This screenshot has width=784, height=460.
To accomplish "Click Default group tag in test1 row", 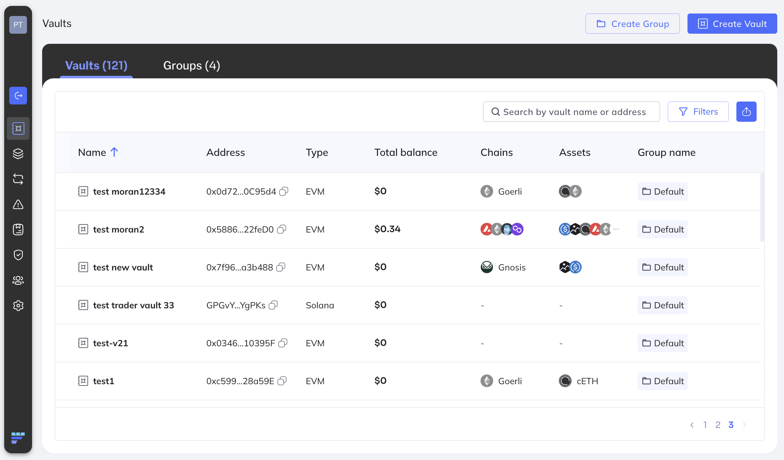I will pyautogui.click(x=663, y=381).
